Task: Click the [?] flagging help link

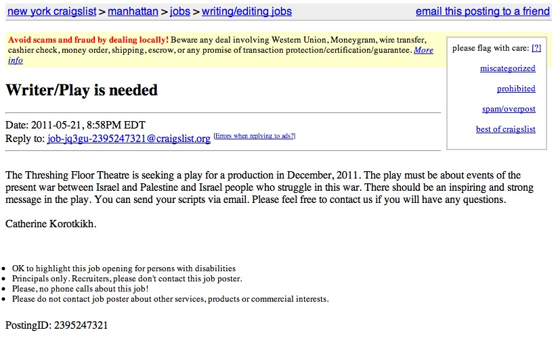Action: (x=536, y=48)
